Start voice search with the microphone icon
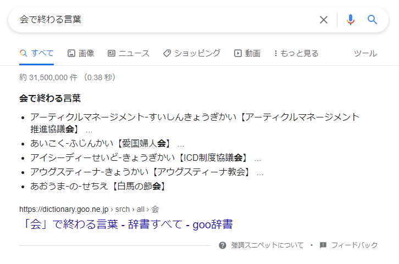 pos(351,20)
